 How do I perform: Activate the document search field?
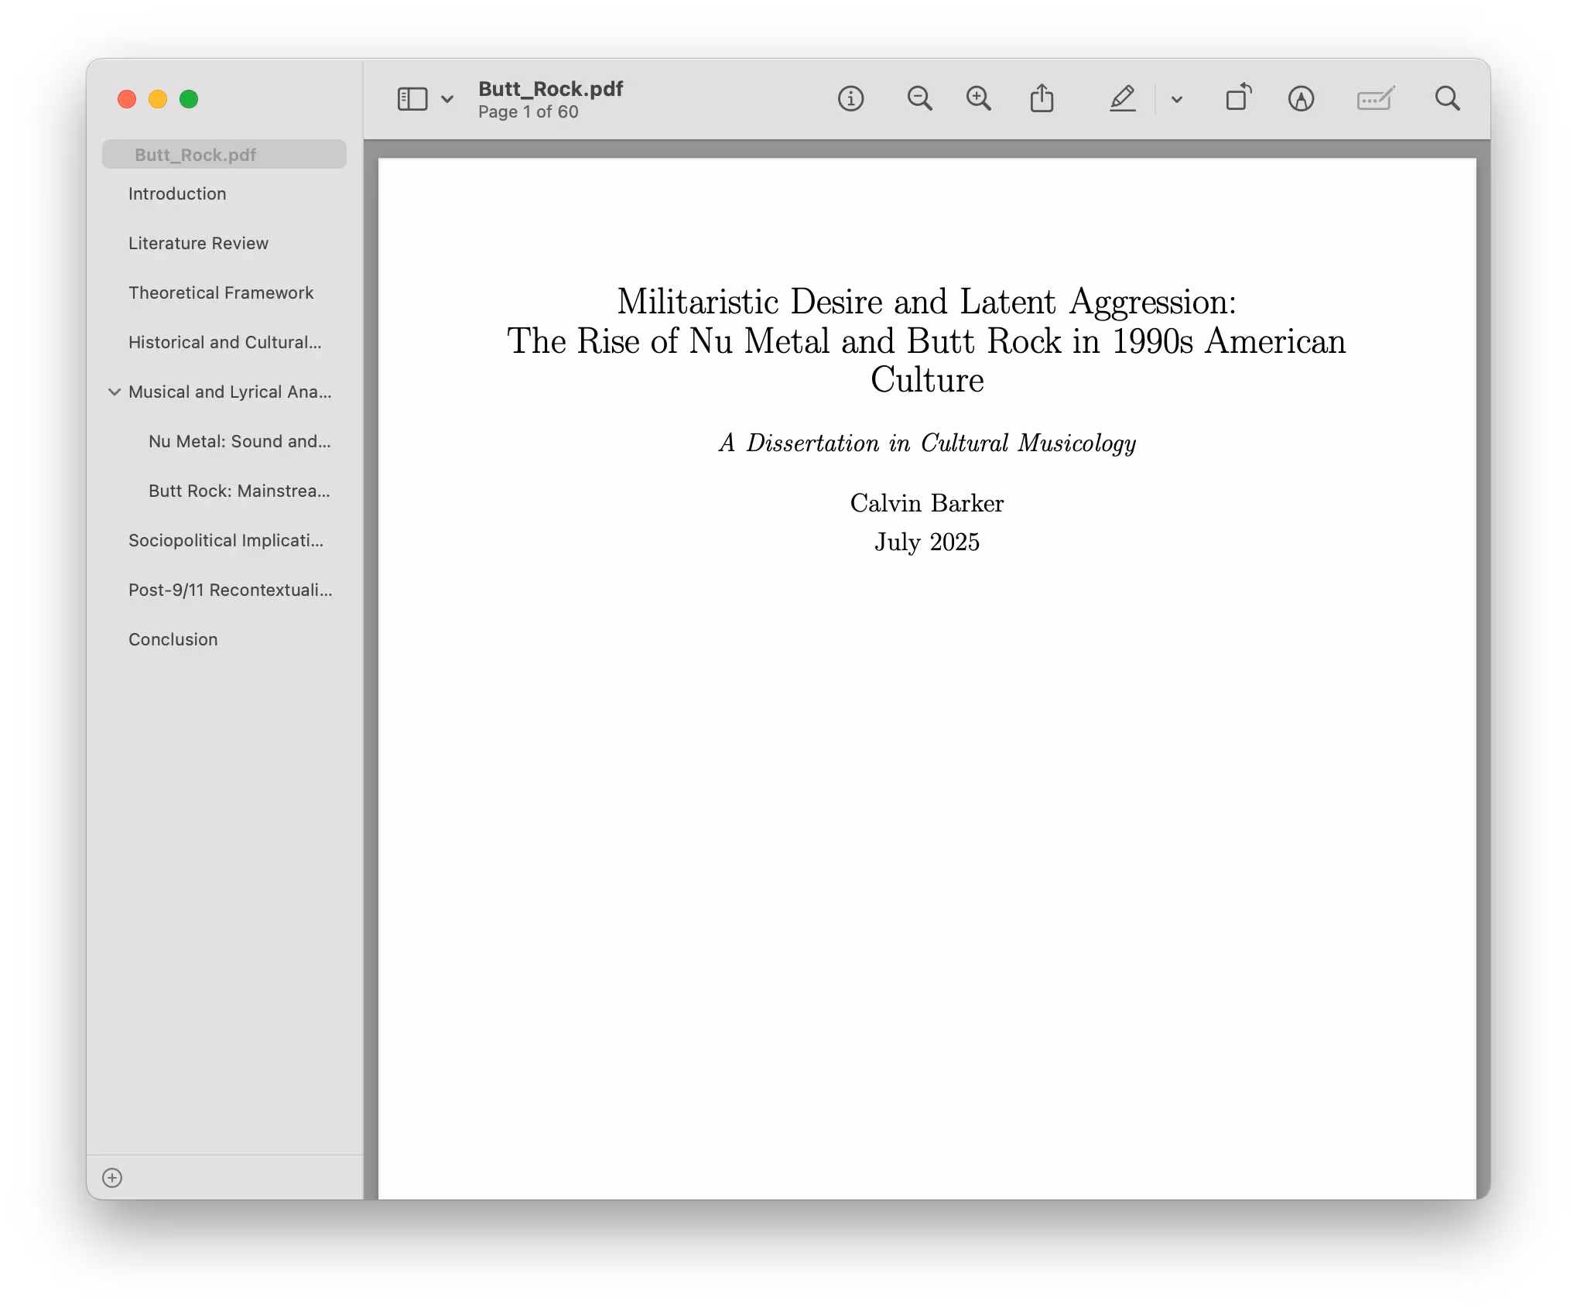pyautogui.click(x=1446, y=99)
